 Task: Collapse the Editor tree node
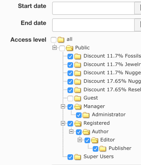point(80,140)
